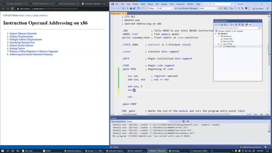Click search magnifier in Visual Studio search box
The height and width of the screenshot is (153, 272).
click(x=232, y=4)
